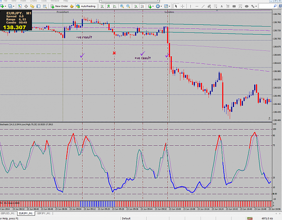Open the Periods clock icon

tap(158, 6)
